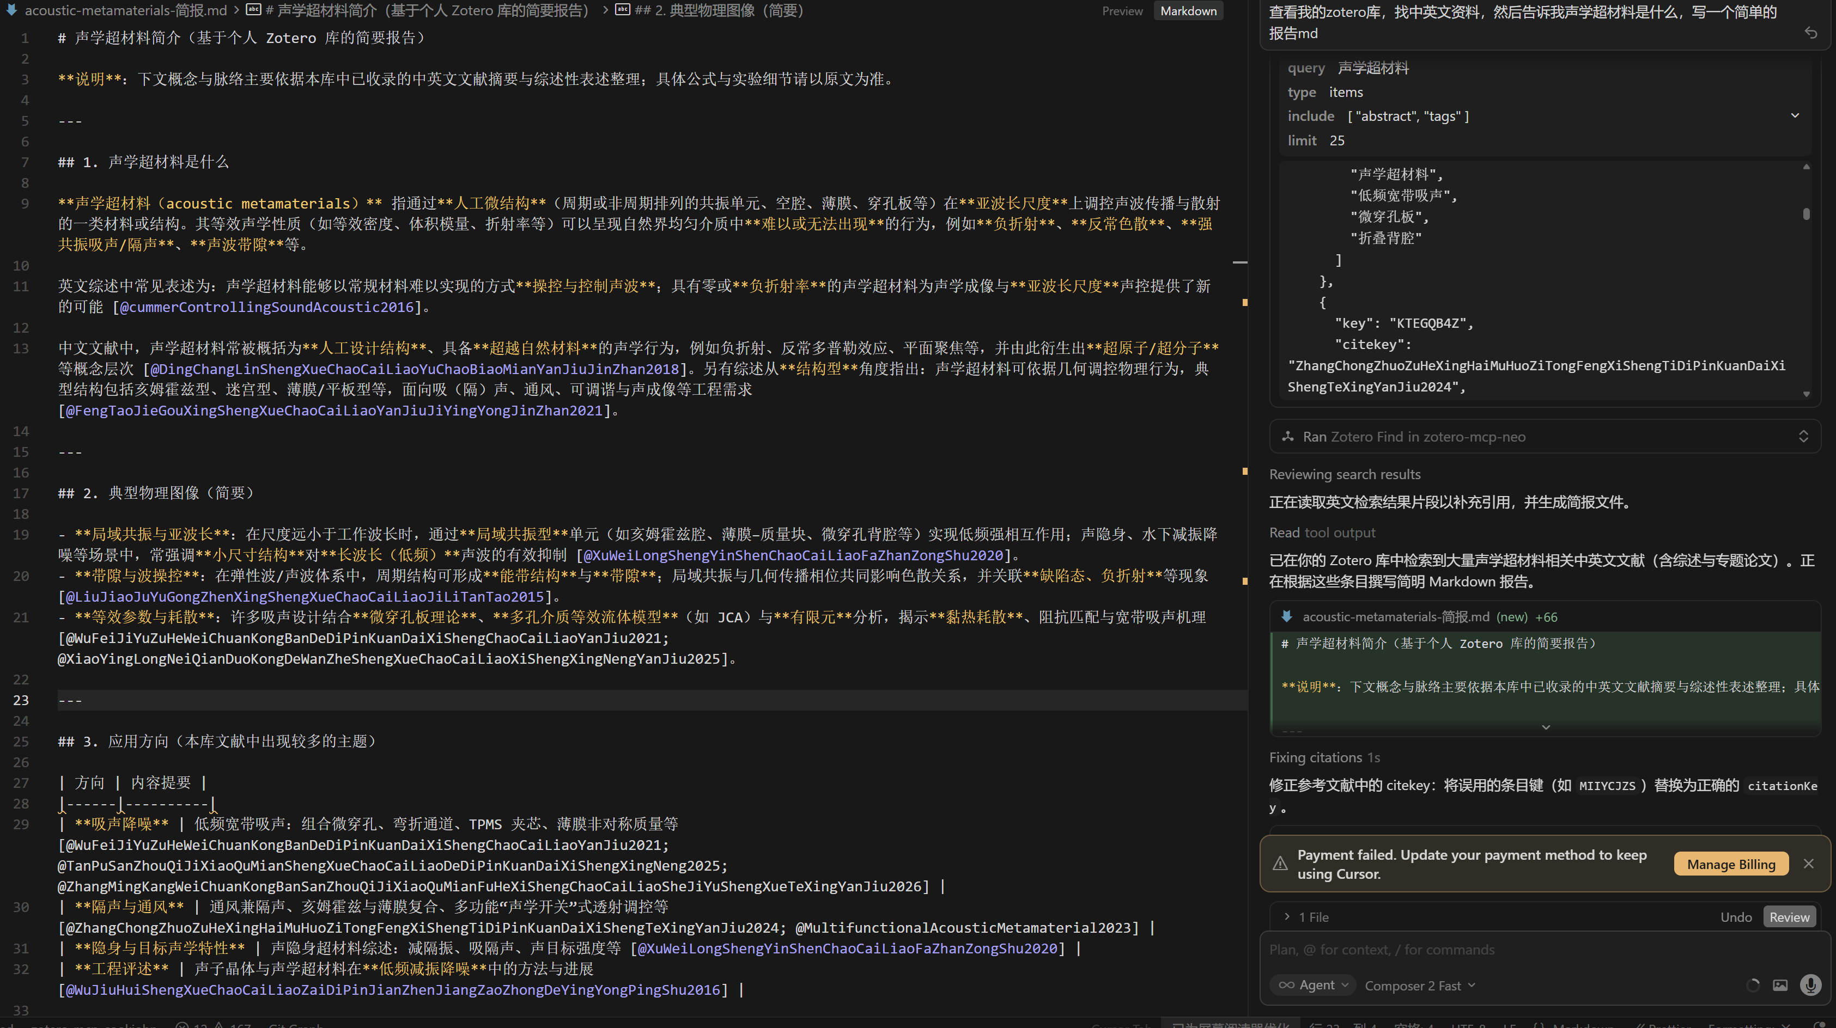Click the chat prompt input field
Screen dimensions: 1836x1028
pos(1497,950)
